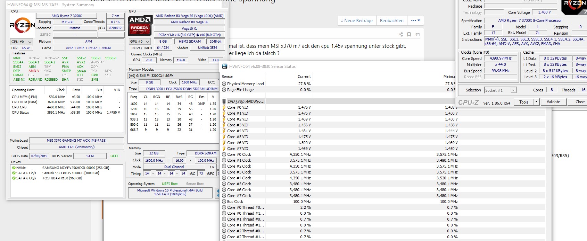Click the icon for Core #2 Thread #1 usage
This screenshot has height=241, width=587.
point(224,237)
